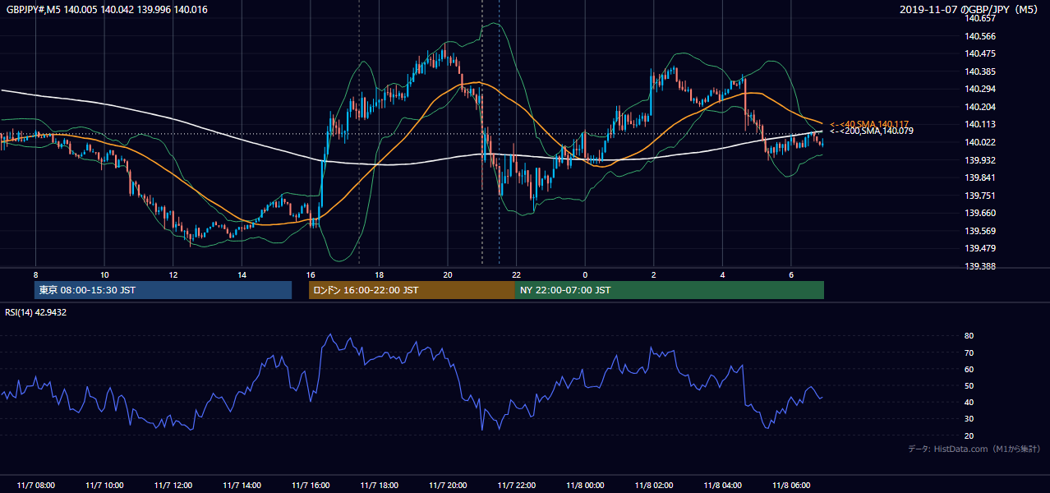The image size is (1050, 493).
Task: Select the 東京 08:00-15:30 JST session bar
Action: (163, 290)
